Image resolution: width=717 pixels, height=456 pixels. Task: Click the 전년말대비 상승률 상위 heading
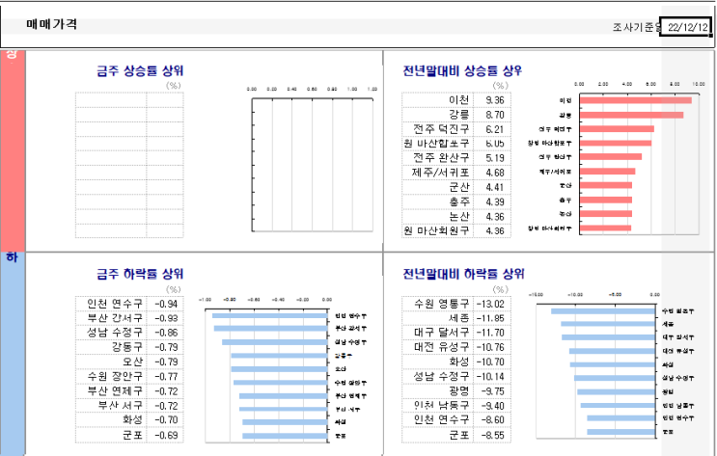[x=462, y=70]
